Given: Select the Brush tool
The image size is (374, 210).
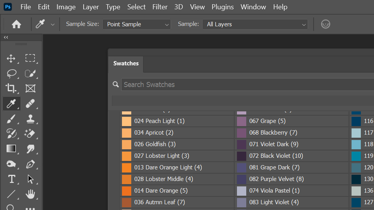Looking at the screenshot, I should [x=11, y=119].
